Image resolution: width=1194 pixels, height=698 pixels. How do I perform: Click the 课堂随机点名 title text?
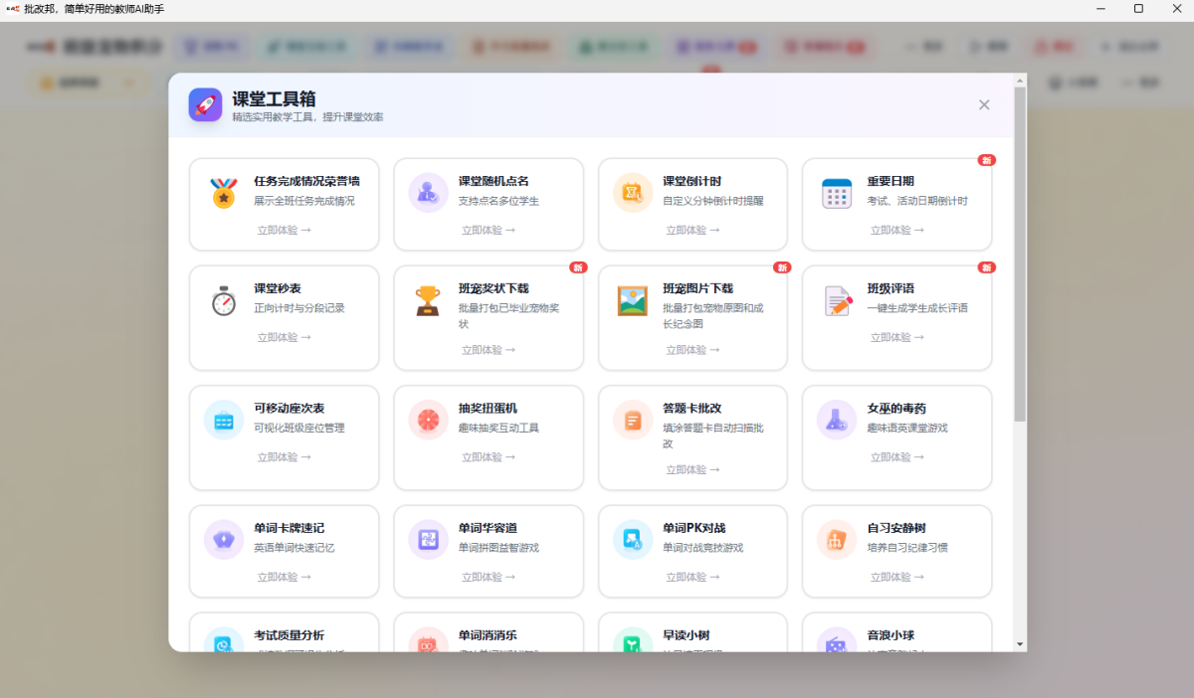[x=494, y=181]
